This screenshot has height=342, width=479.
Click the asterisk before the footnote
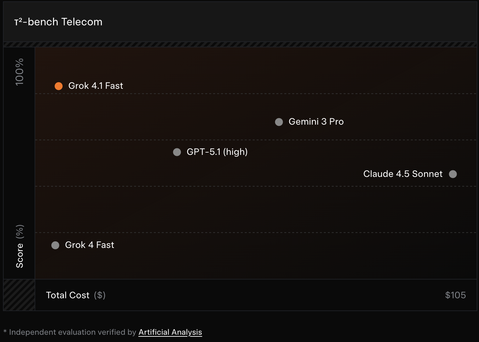coord(5,331)
